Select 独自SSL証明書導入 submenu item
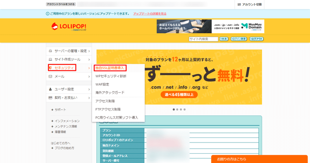Screen dimensions: 310x163 click(110, 68)
